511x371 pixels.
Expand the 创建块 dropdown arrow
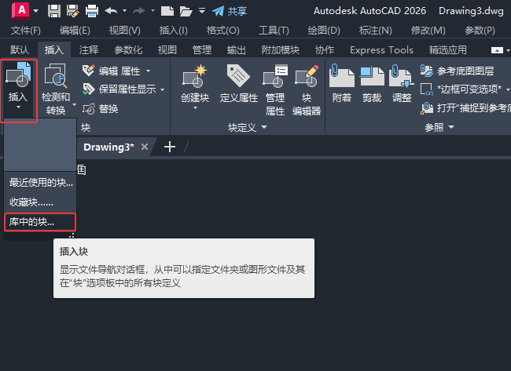(195, 108)
